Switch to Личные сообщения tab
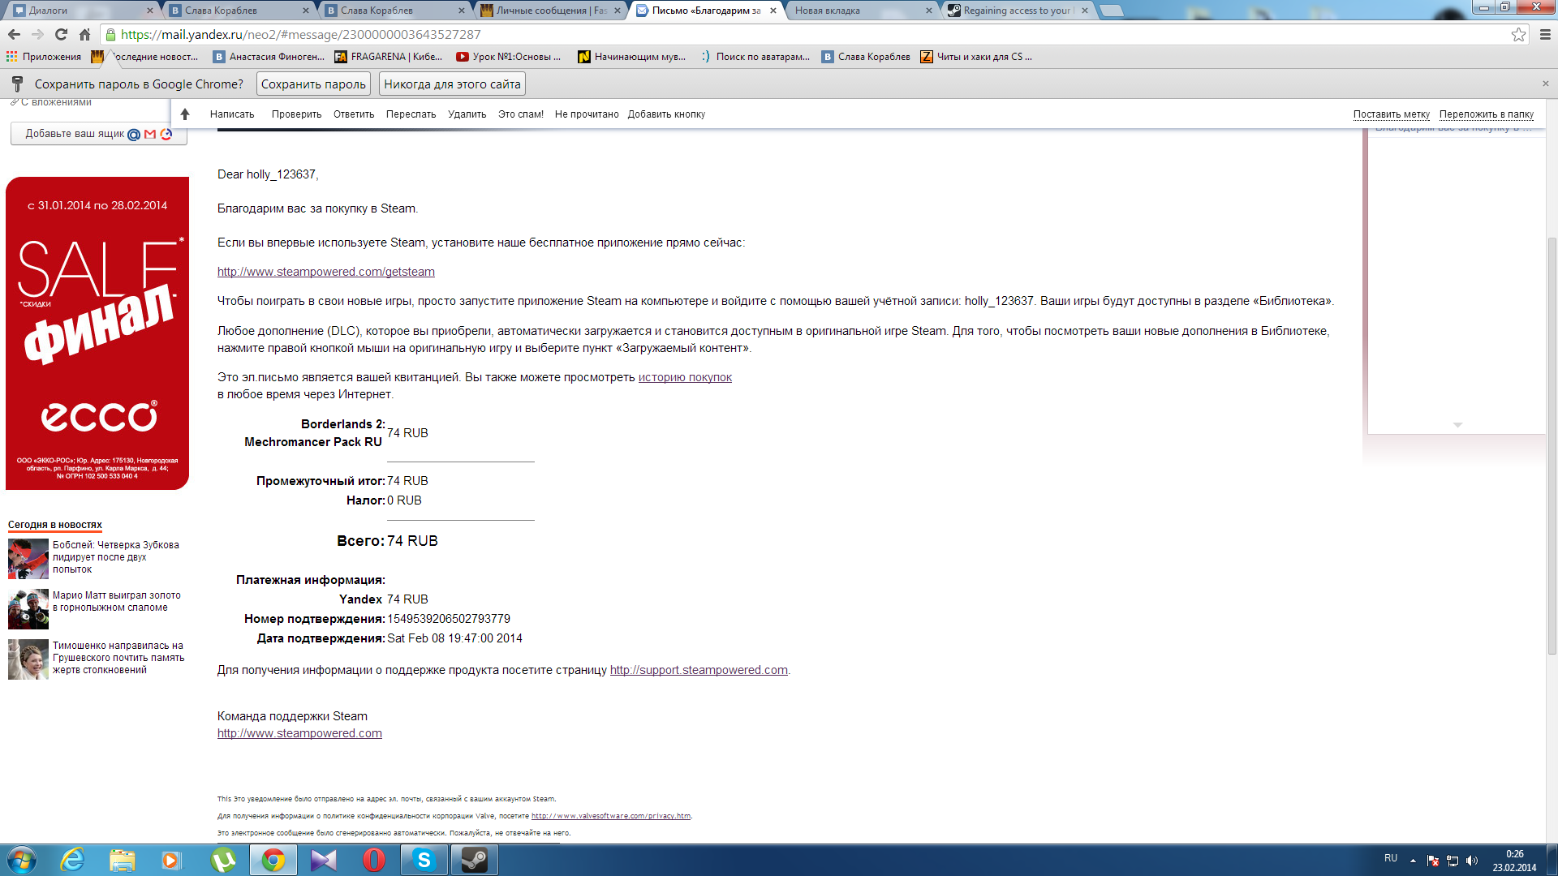 (x=552, y=11)
